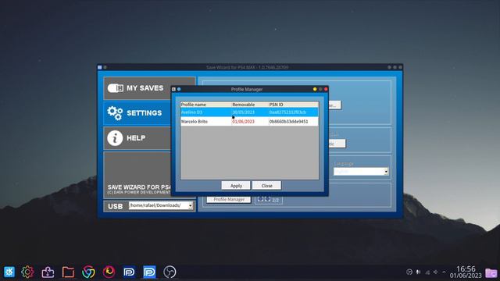Viewport: 500px width, 281px height.
Task: Click the red close dot of Profile Manager
Action: click(x=326, y=89)
